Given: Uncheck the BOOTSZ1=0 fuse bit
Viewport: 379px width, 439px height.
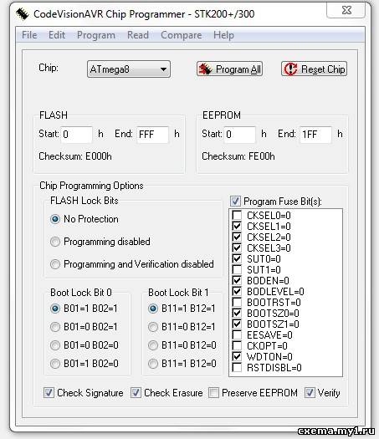Looking at the screenshot, I should [x=237, y=324].
